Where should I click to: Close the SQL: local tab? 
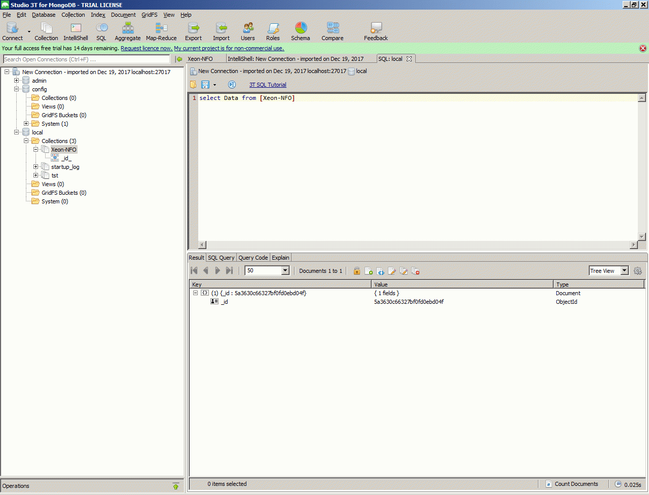[409, 59]
